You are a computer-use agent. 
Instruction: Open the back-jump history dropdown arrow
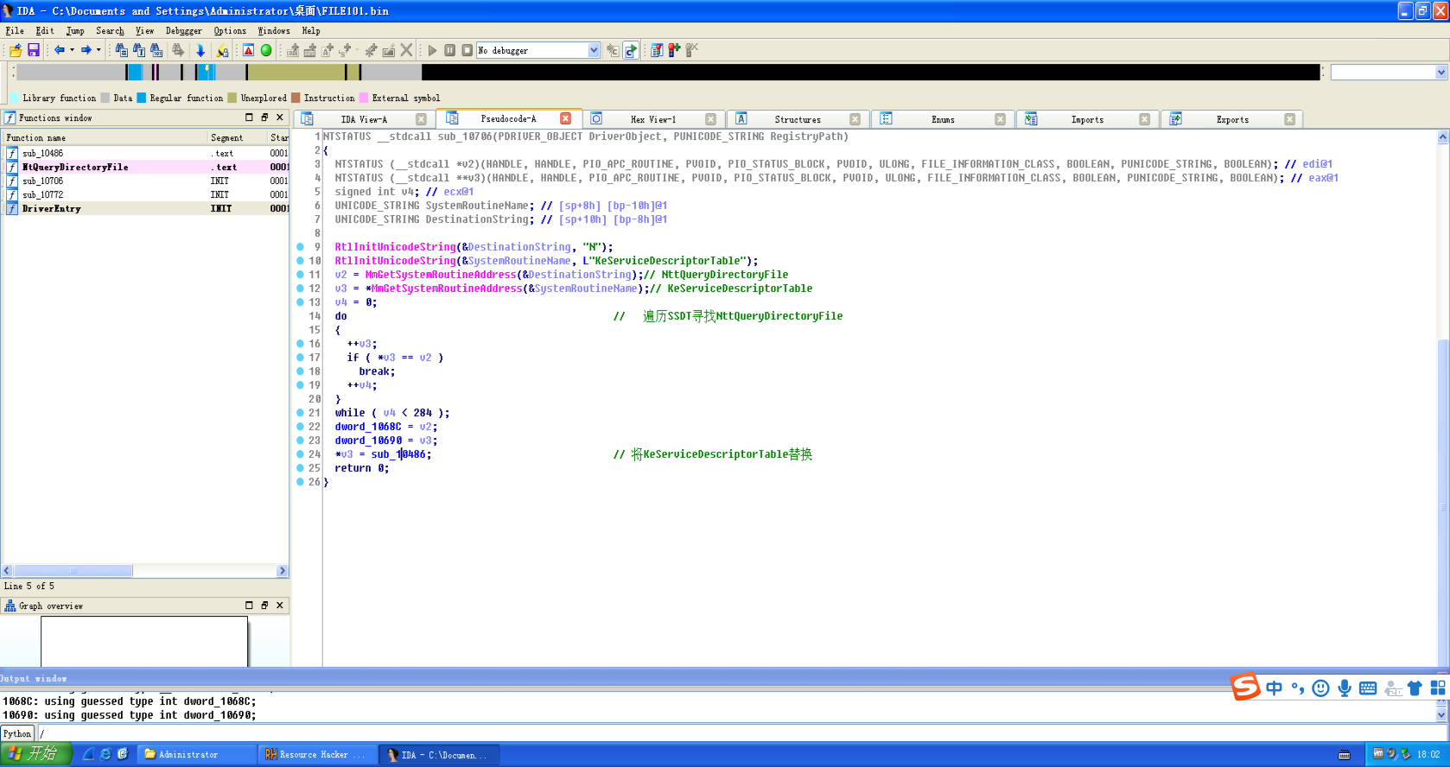click(72, 50)
